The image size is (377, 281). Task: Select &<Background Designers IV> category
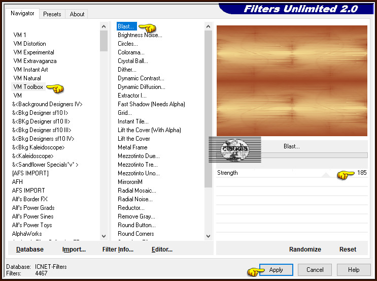click(x=47, y=104)
